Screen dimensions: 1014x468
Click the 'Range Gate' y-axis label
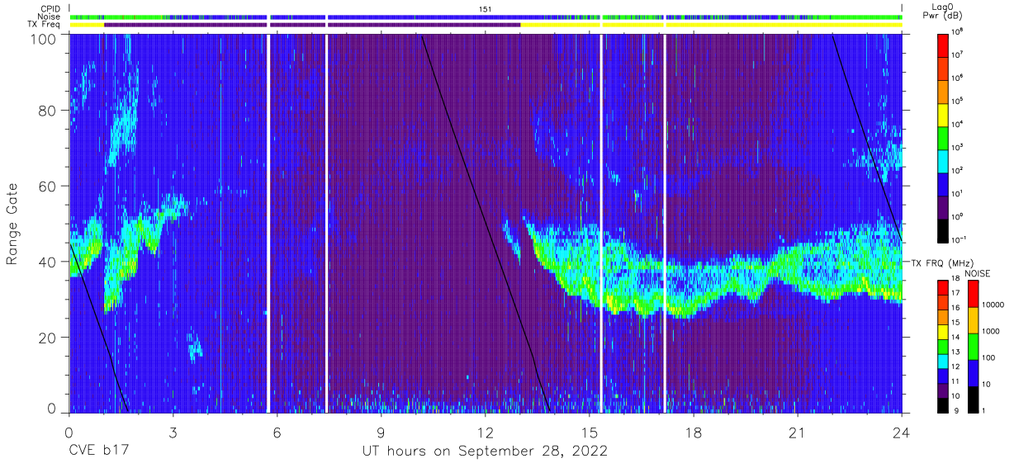coord(12,225)
